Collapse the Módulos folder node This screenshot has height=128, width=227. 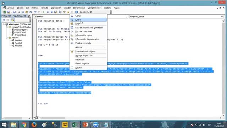click(7, 38)
